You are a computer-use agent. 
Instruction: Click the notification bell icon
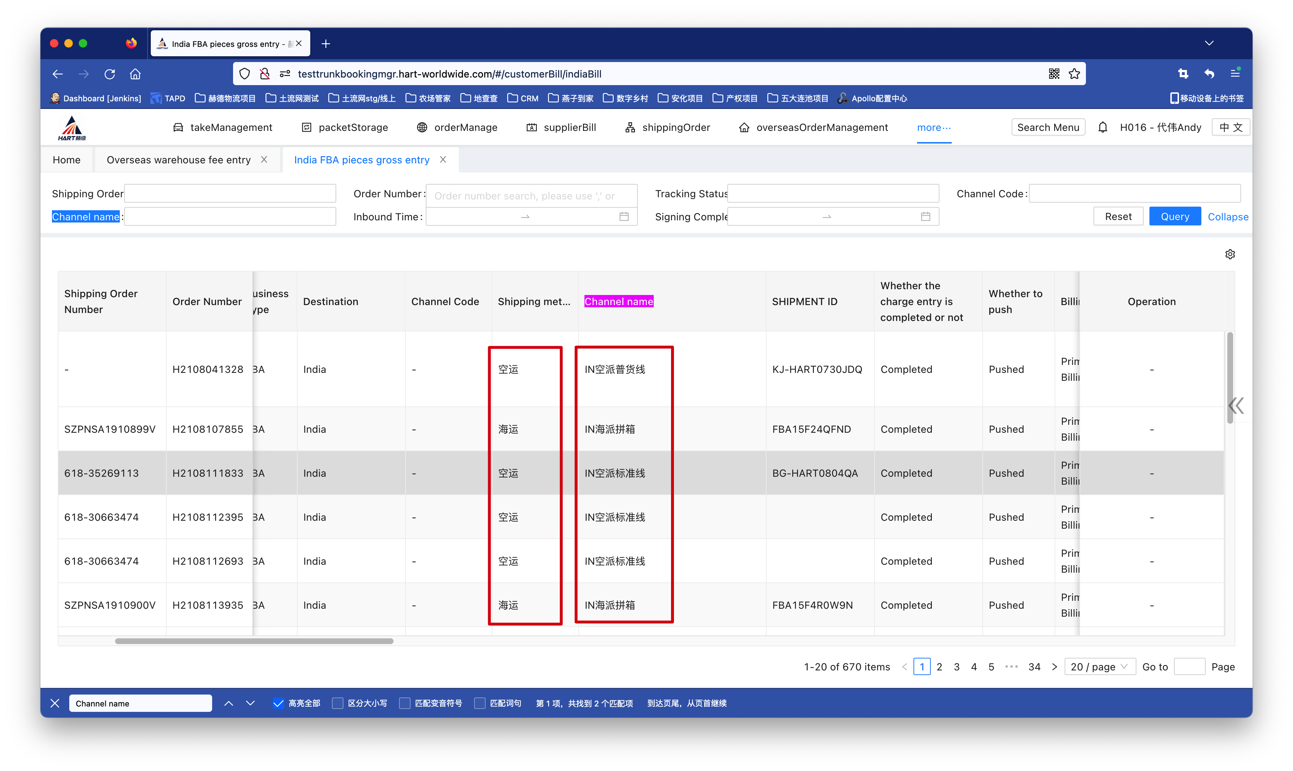[1102, 127]
